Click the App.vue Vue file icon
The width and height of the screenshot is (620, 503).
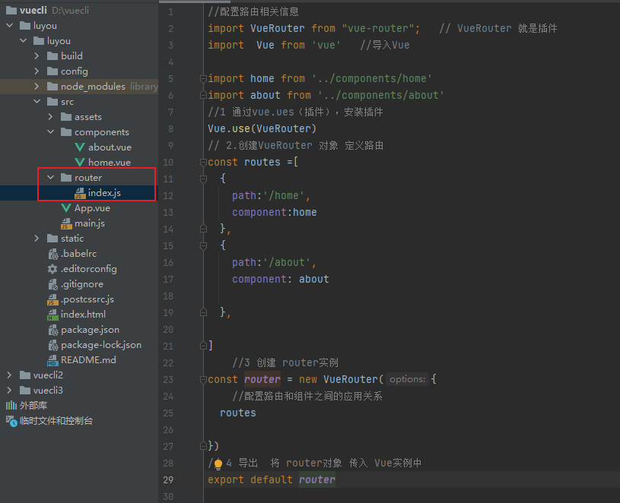[66, 208]
